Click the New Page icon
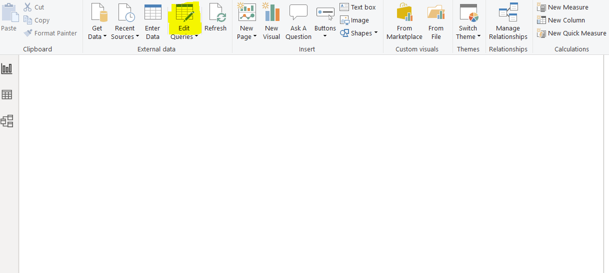 pos(246,12)
